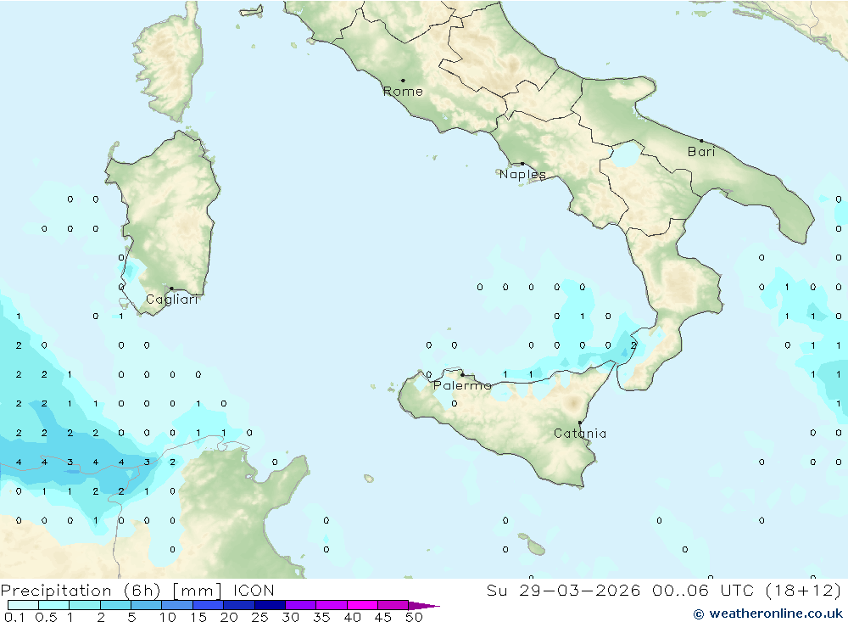This screenshot has height=622, width=848.
Task: Select the 45–50 mm legend color
Action: [393, 605]
